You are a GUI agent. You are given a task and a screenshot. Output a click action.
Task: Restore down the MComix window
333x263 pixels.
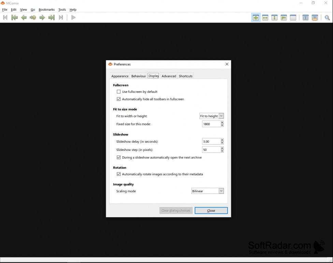coord(313,3)
